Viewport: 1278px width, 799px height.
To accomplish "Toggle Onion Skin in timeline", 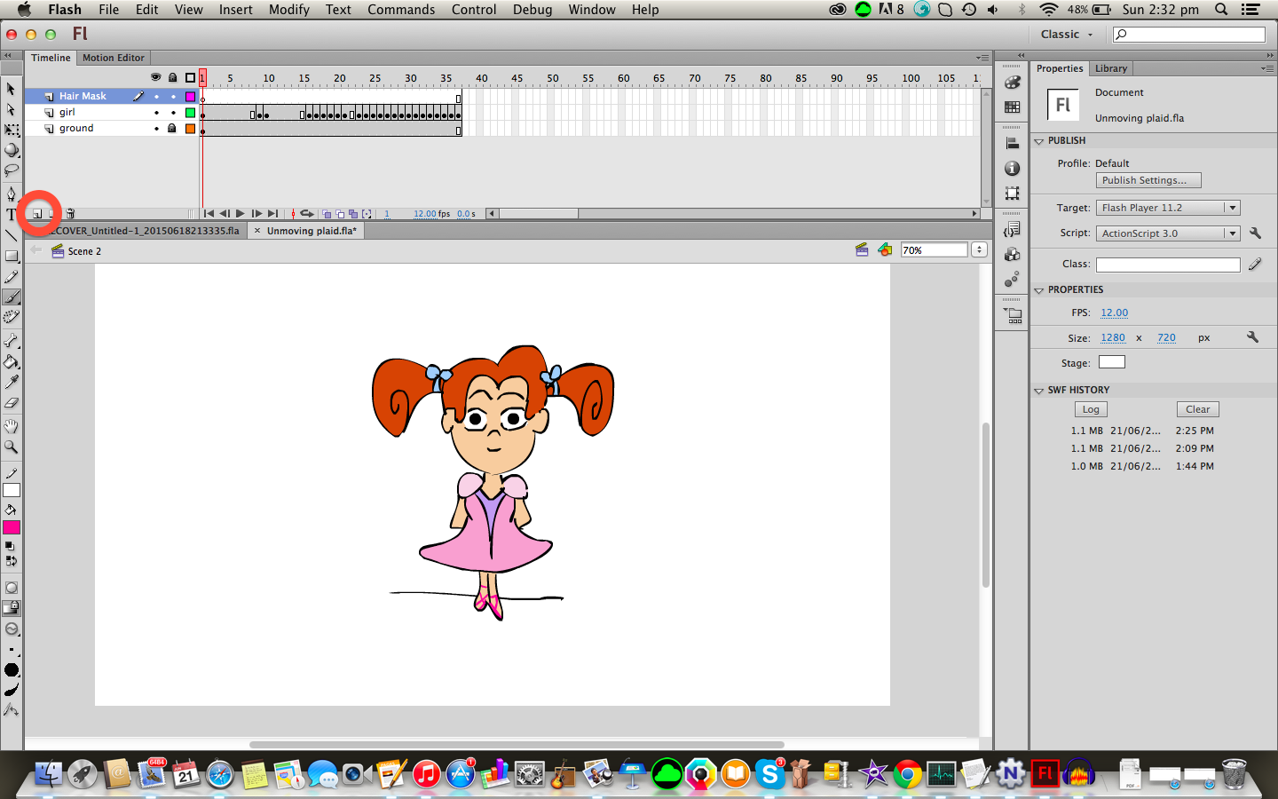I will tap(327, 214).
